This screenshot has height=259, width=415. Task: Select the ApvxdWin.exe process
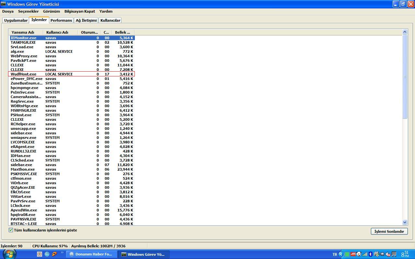(72, 210)
